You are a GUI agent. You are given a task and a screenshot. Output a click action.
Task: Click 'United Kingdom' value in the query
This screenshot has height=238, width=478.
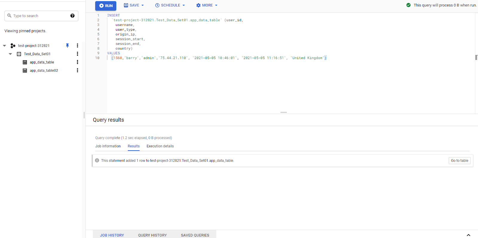307,58
